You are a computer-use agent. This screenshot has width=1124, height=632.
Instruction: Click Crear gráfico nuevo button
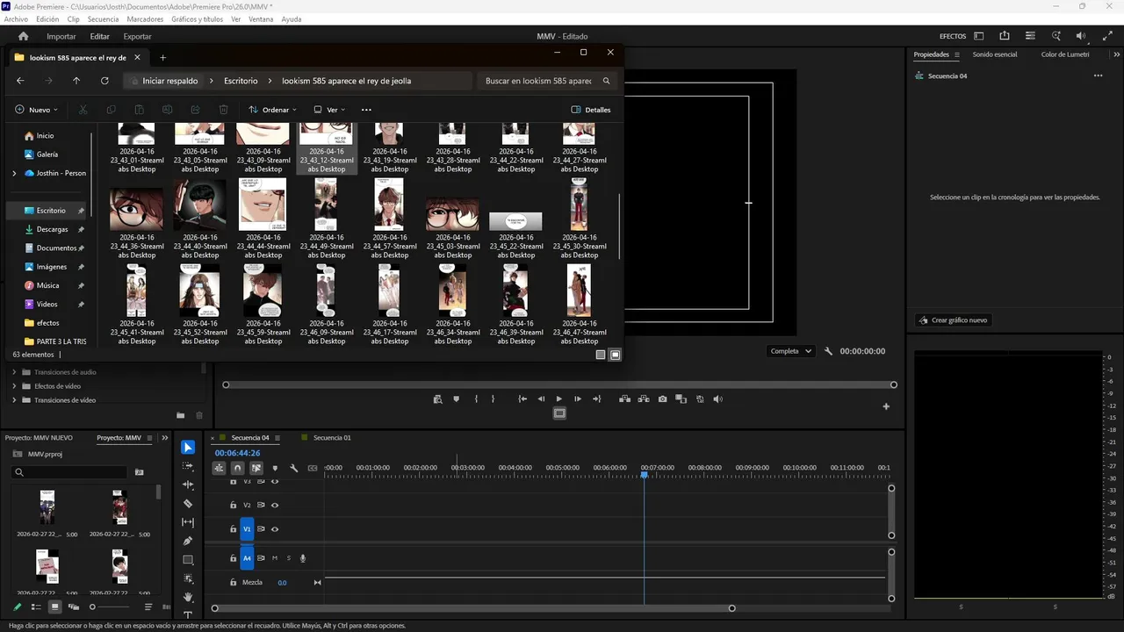(x=953, y=320)
